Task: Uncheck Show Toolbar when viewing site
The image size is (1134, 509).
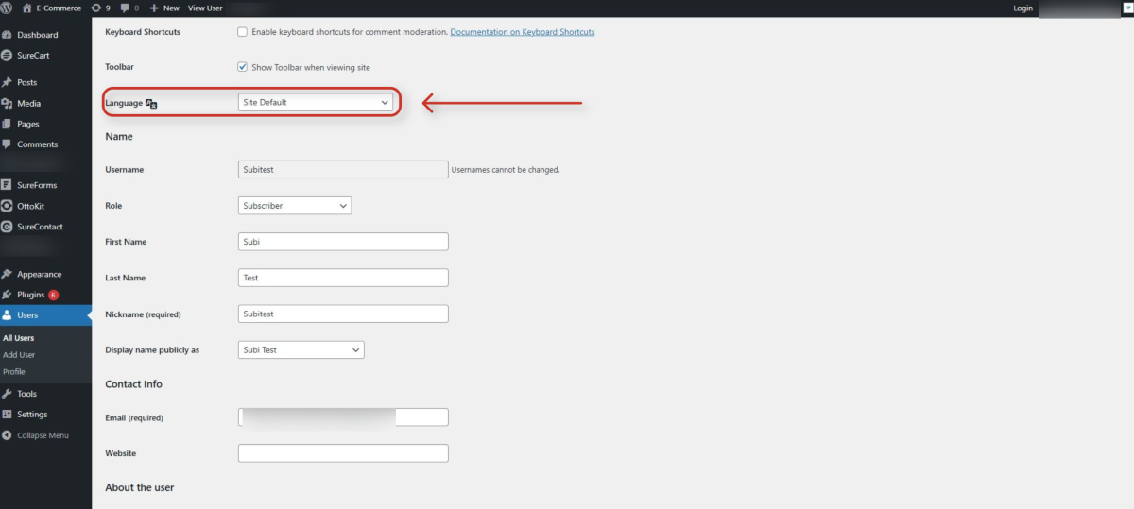Action: (242, 68)
